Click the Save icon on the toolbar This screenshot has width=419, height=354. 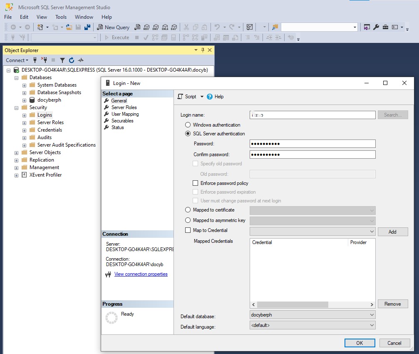[x=78, y=27]
